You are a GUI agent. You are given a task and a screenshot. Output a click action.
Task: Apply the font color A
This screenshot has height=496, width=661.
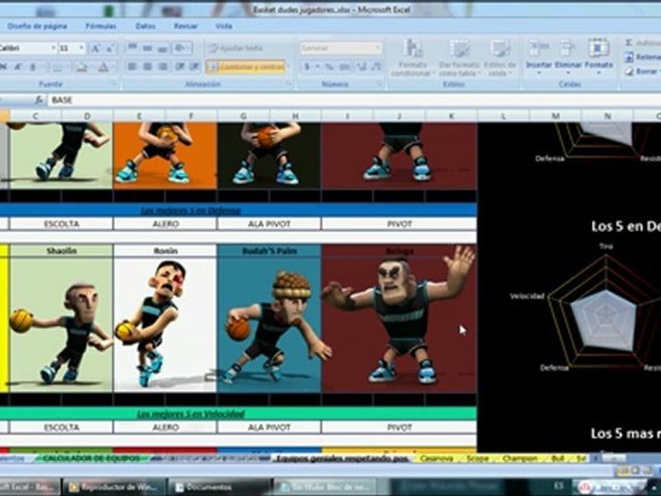pos(103,67)
